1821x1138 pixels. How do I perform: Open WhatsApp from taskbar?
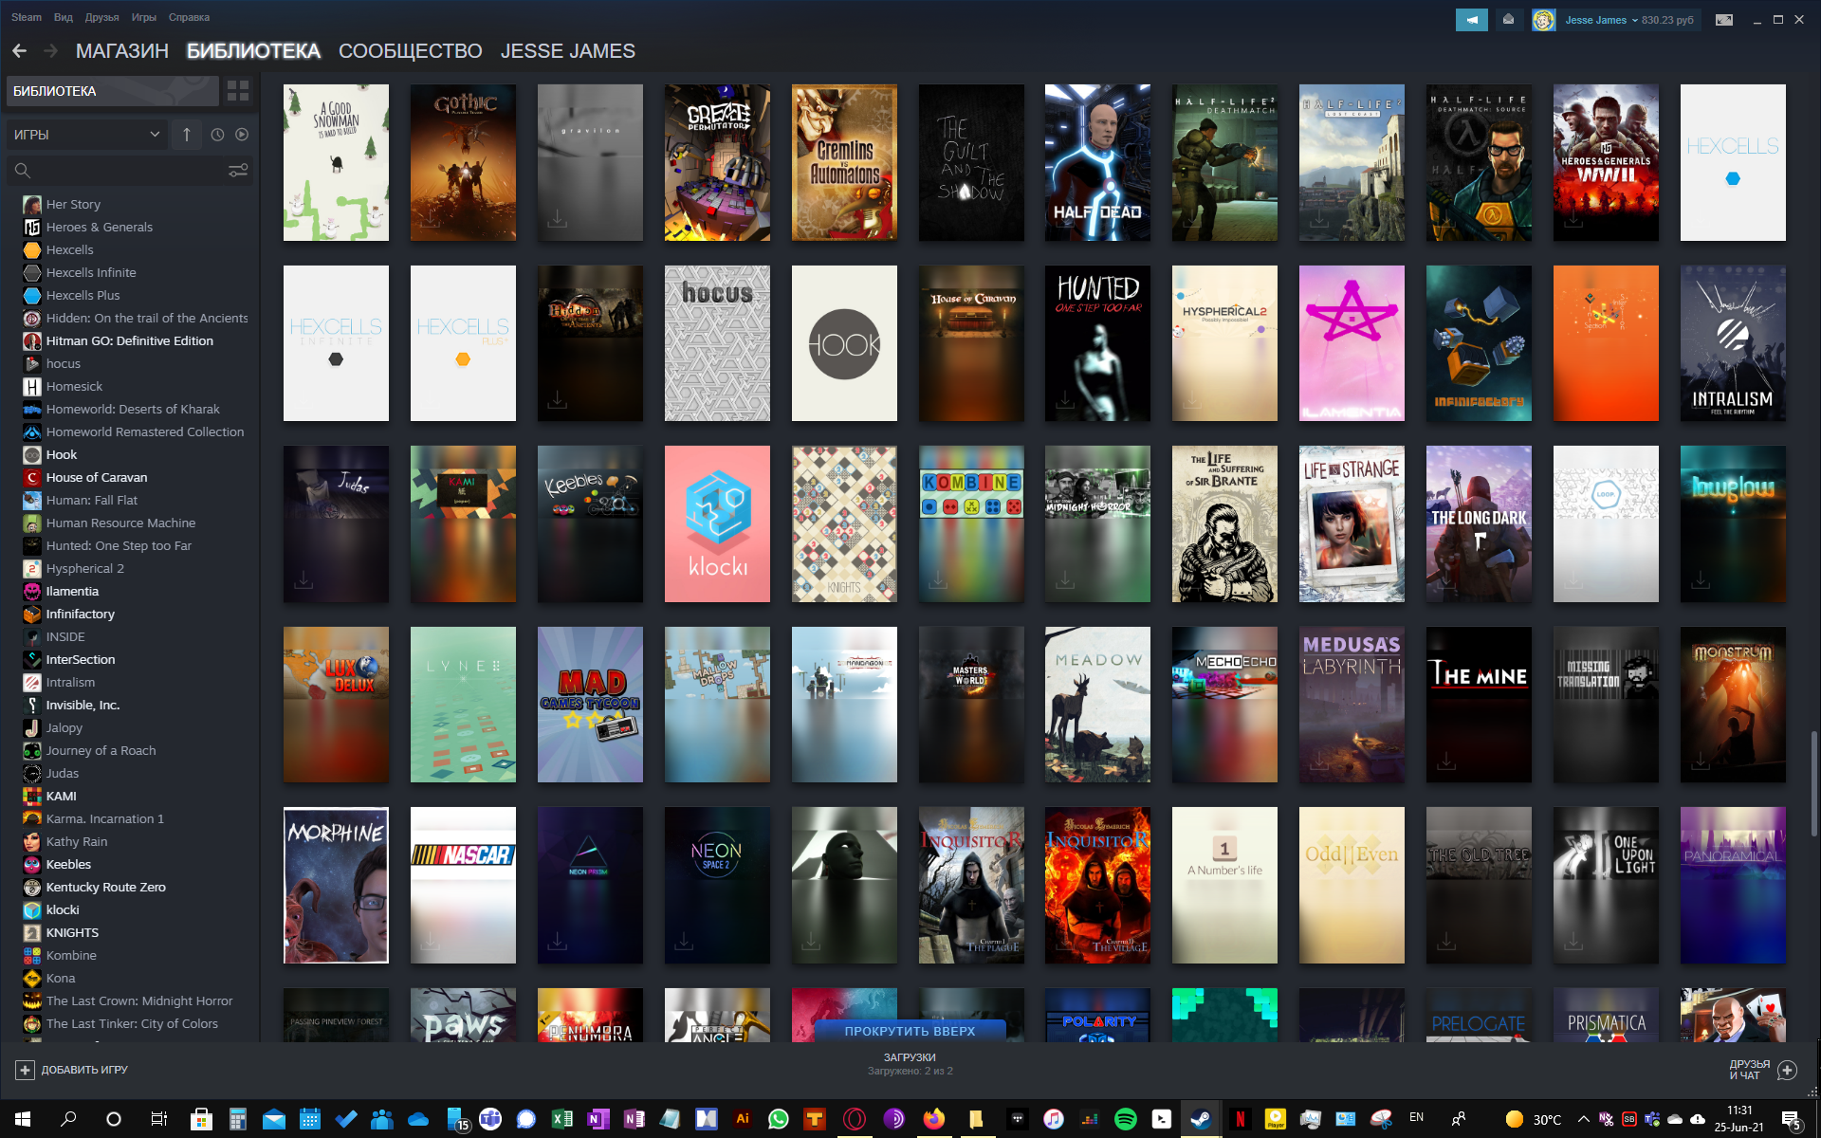(x=779, y=1119)
